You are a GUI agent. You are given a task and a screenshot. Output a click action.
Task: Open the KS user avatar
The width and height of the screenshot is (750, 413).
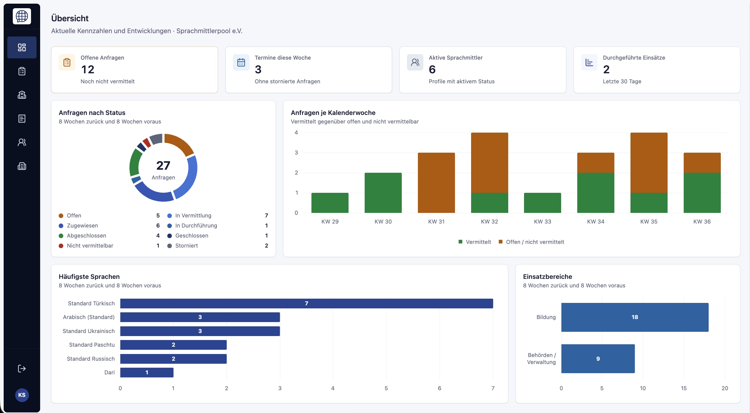pyautogui.click(x=22, y=395)
